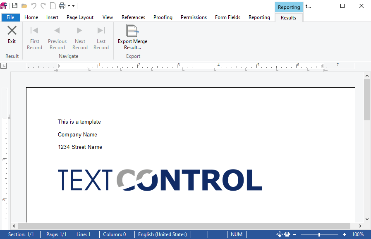Switch to the Insert tab
This screenshot has height=239, width=371.
52,17
